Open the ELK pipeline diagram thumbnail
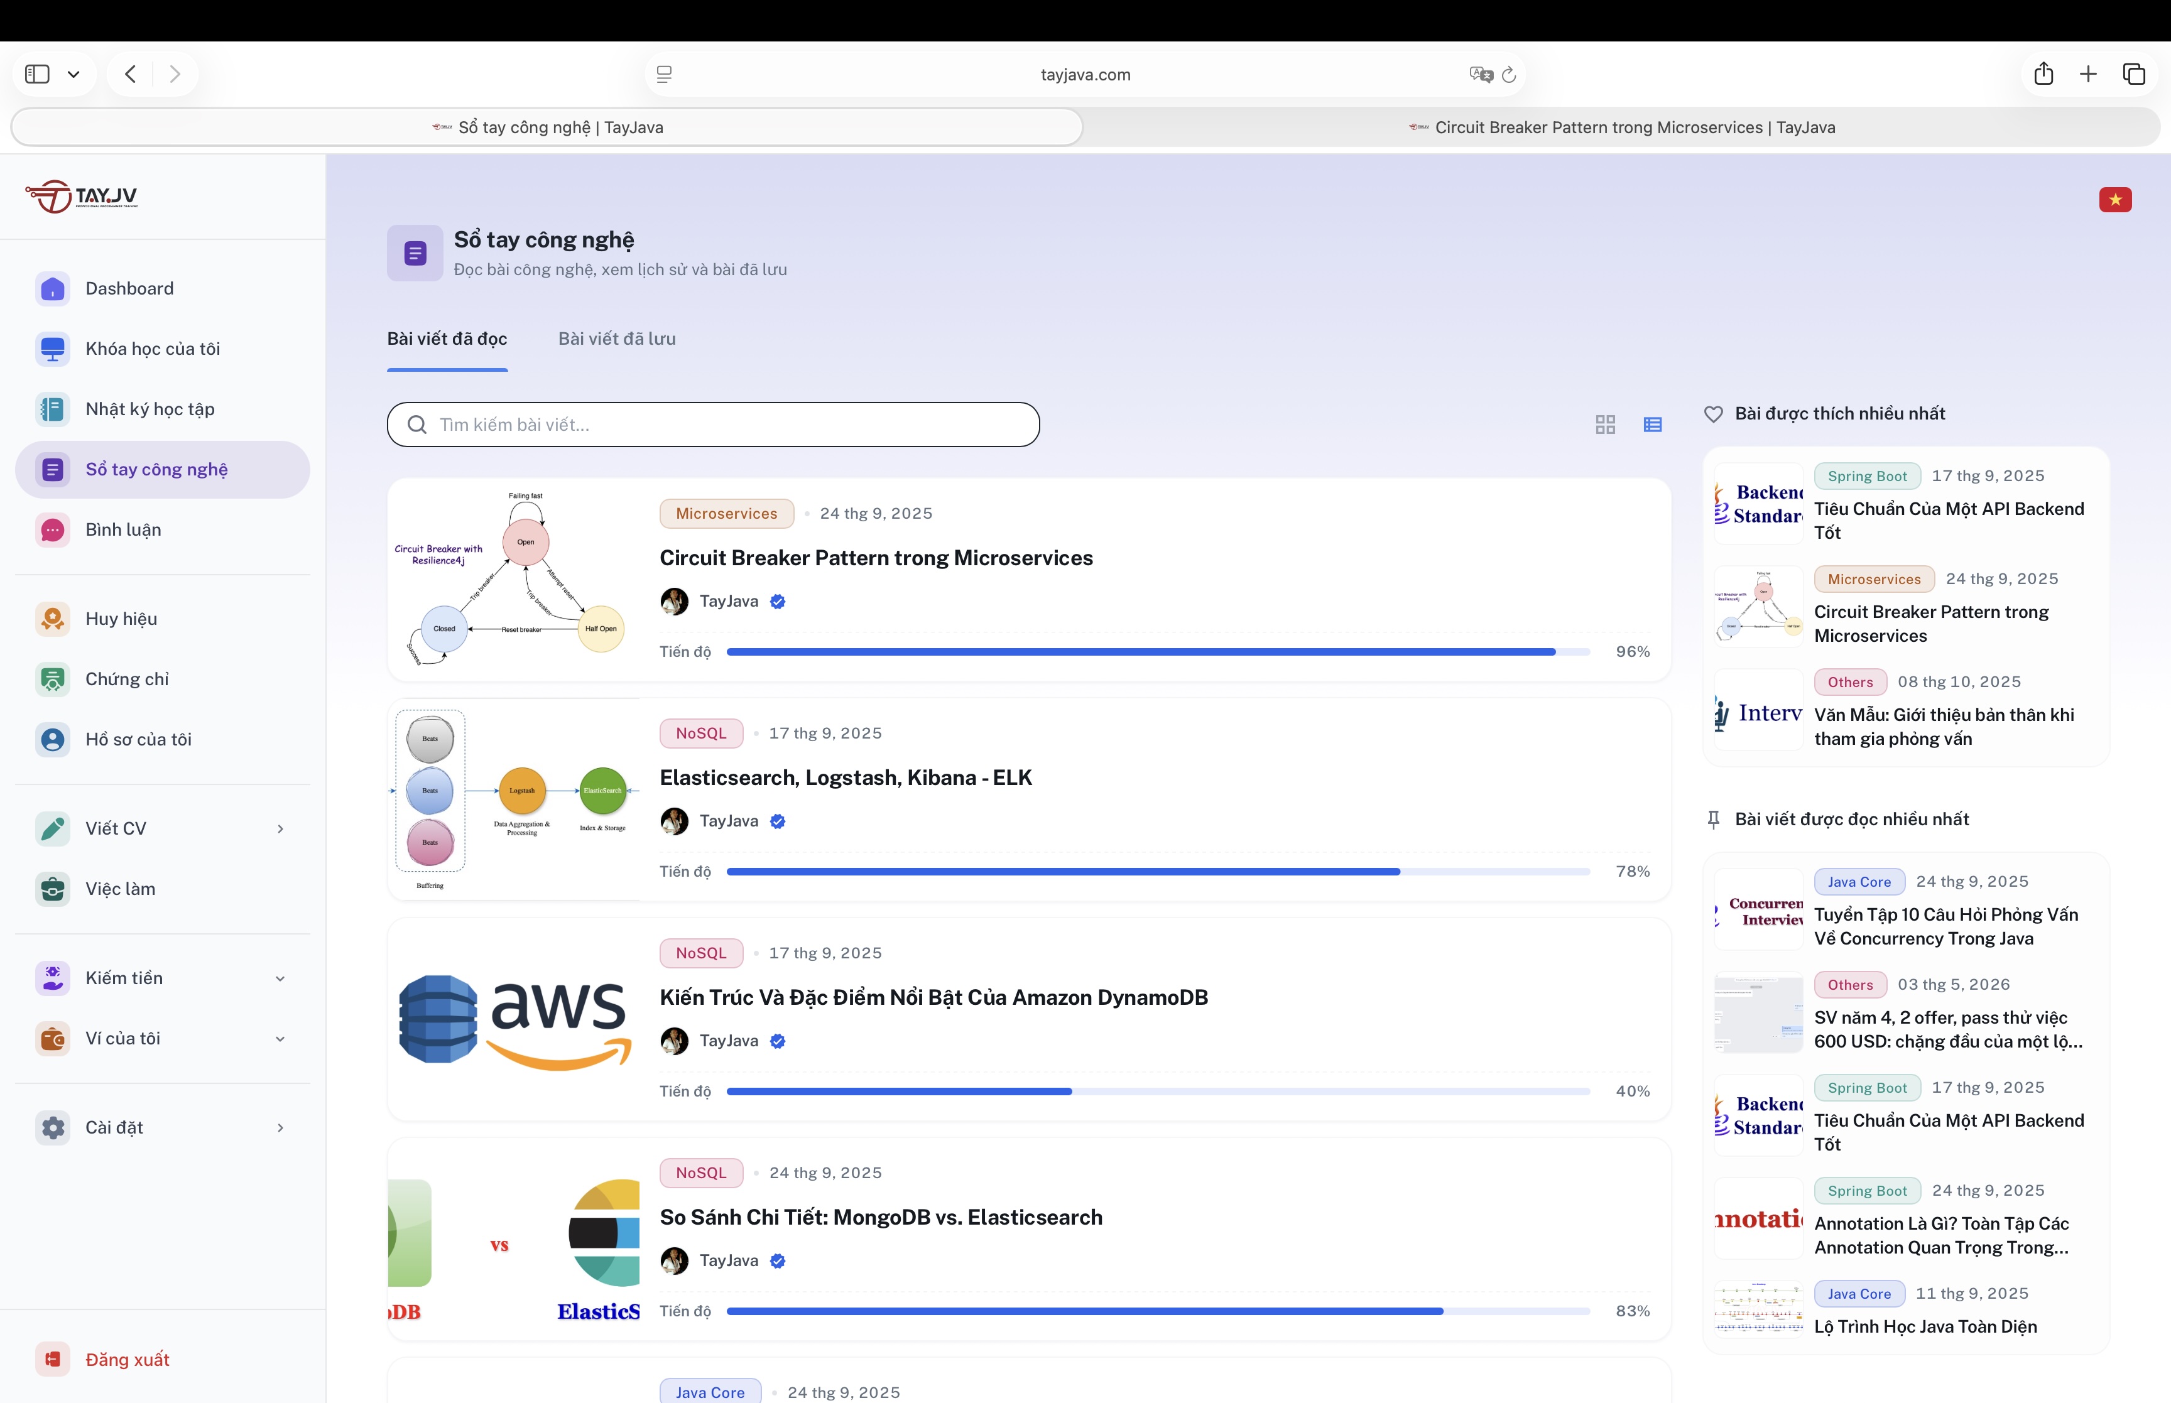 click(514, 800)
